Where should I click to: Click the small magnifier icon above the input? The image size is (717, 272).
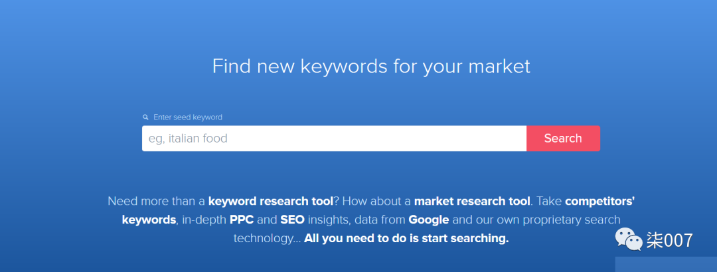pos(145,117)
